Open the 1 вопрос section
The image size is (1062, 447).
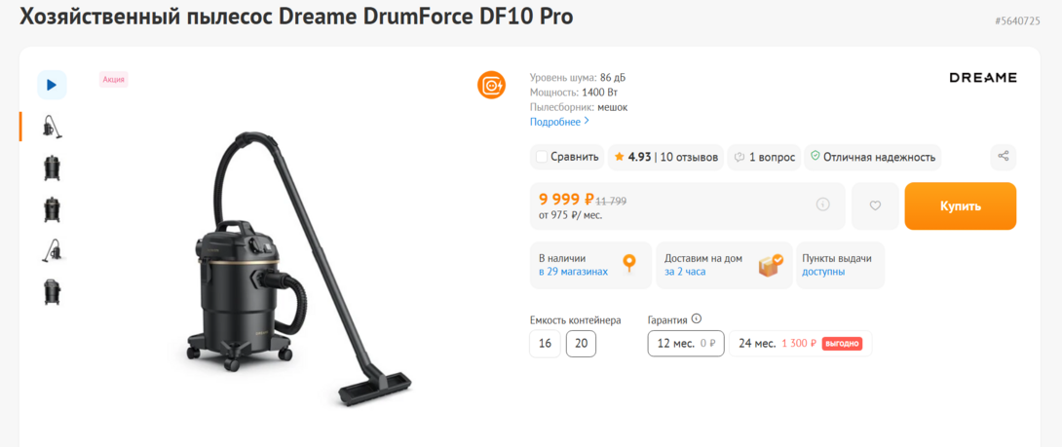pyautogui.click(x=765, y=157)
